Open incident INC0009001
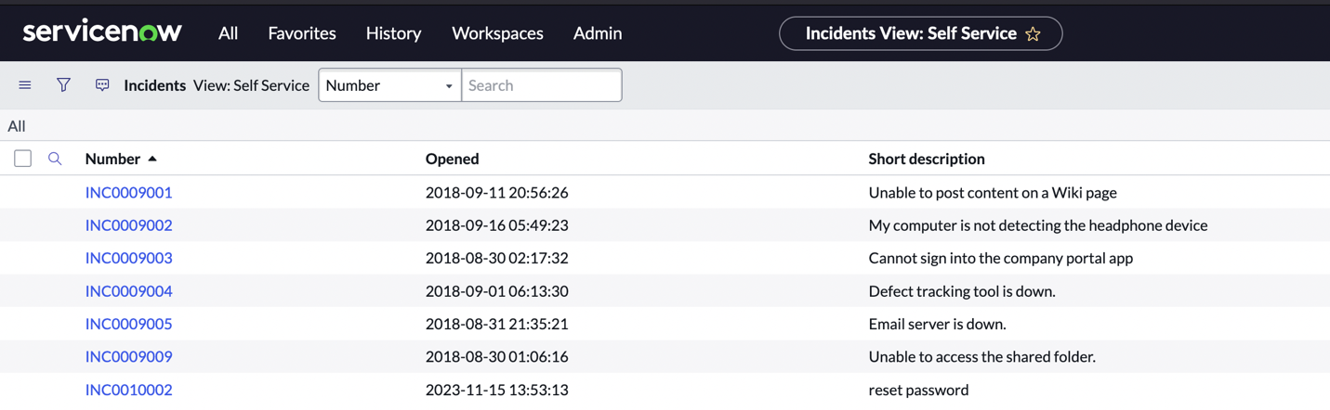Image resolution: width=1330 pixels, height=410 pixels. coord(128,192)
